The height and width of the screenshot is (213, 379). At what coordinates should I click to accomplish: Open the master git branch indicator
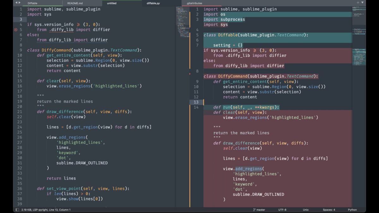(x=259, y=210)
